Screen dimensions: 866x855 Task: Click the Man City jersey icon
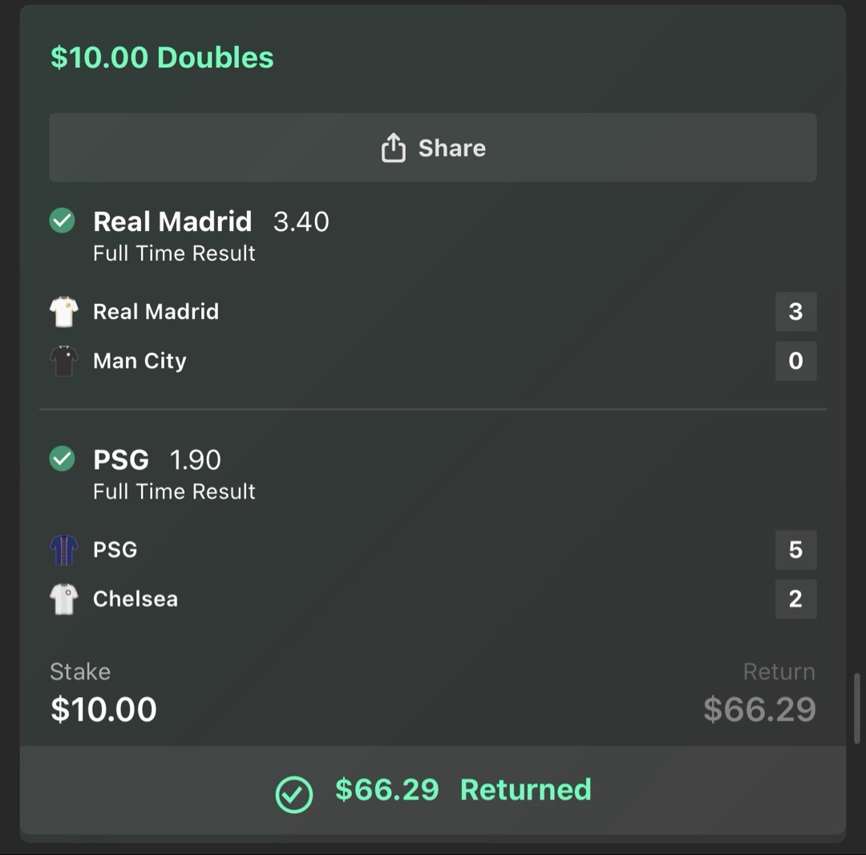point(64,361)
